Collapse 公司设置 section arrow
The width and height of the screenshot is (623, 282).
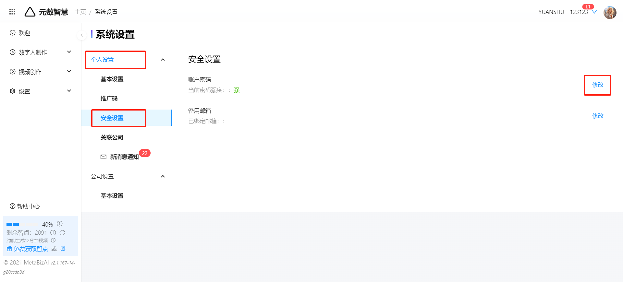[x=163, y=176]
